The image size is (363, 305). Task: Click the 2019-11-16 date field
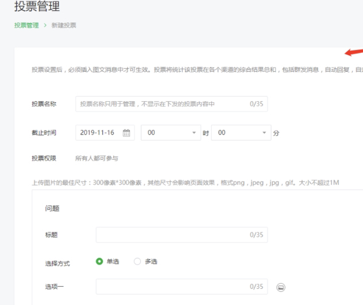pyautogui.click(x=97, y=133)
